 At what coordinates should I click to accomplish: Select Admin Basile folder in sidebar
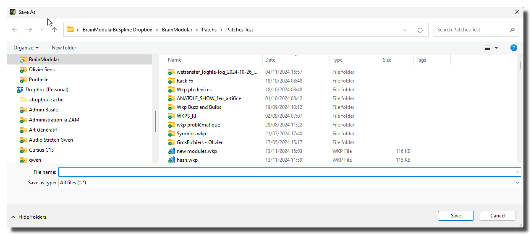click(x=43, y=110)
